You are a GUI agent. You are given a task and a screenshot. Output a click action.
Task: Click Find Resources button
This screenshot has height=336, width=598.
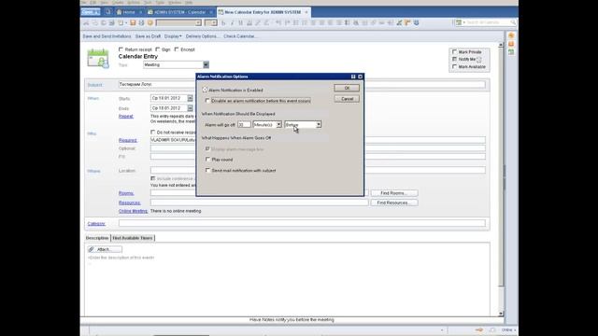click(394, 203)
